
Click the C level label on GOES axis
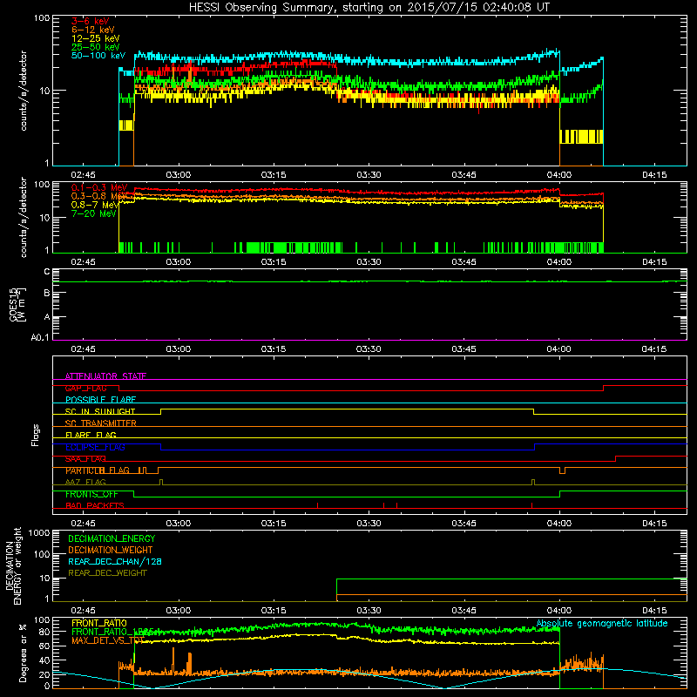click(47, 272)
